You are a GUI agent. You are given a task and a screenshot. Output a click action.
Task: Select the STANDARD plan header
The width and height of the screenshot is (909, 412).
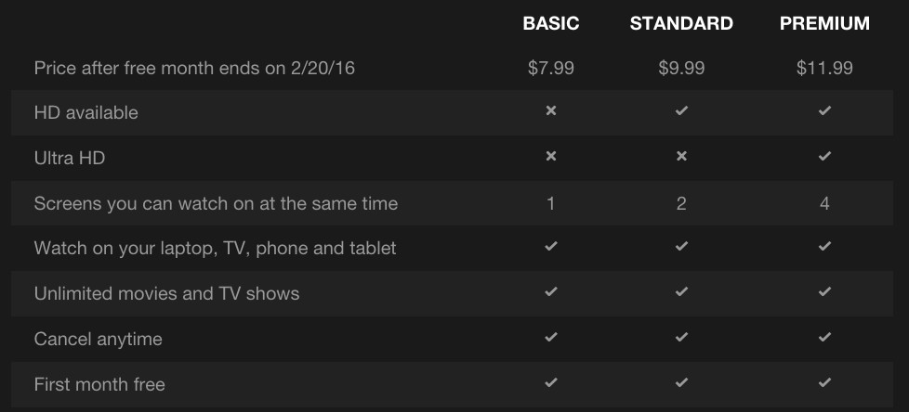click(681, 24)
